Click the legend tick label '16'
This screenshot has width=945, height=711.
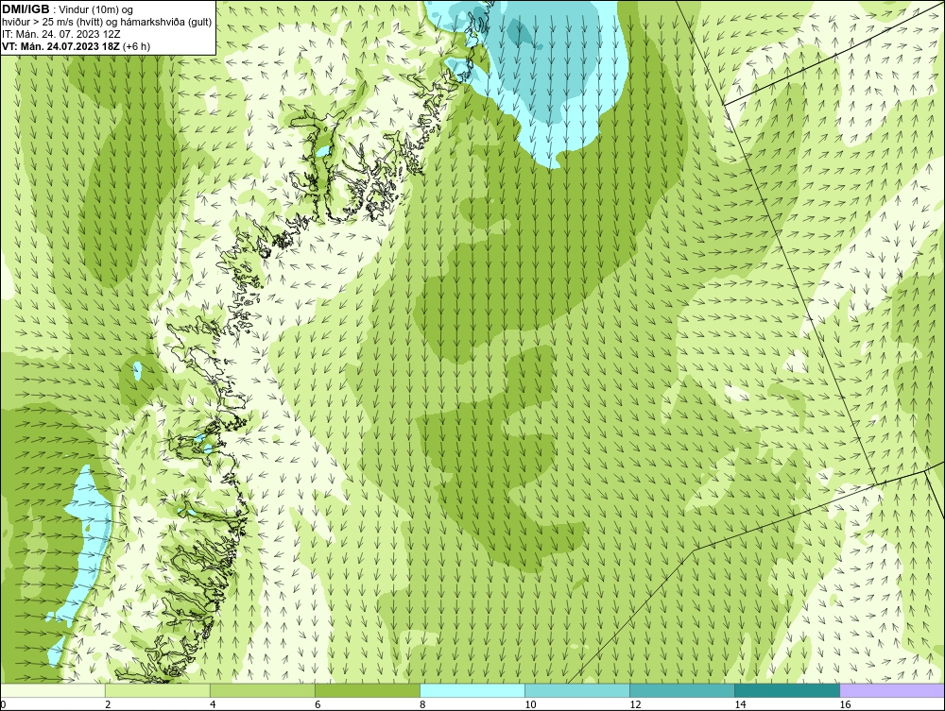click(x=844, y=704)
